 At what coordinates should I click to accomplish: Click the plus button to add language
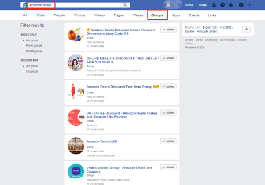tap(246, 29)
